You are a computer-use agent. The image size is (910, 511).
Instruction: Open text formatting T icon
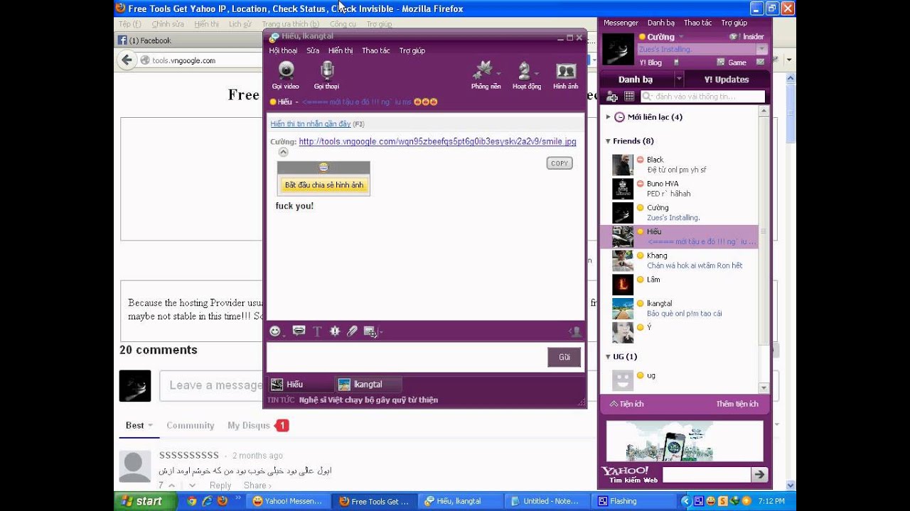pyautogui.click(x=317, y=331)
